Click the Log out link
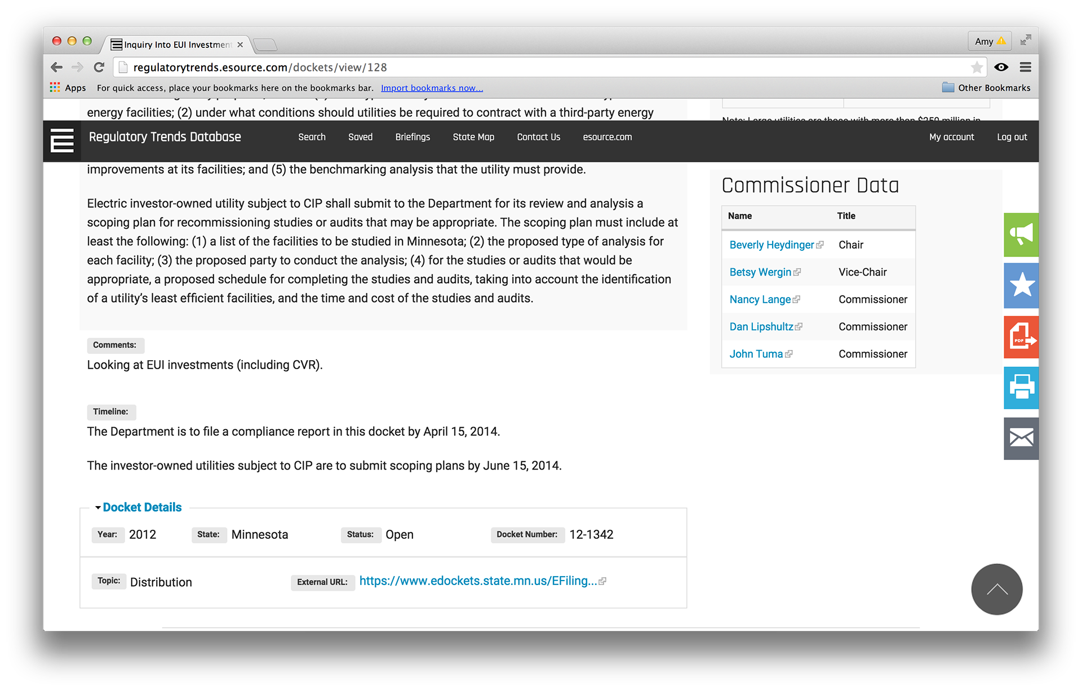Image resolution: width=1082 pixels, height=691 pixels. tap(1012, 137)
